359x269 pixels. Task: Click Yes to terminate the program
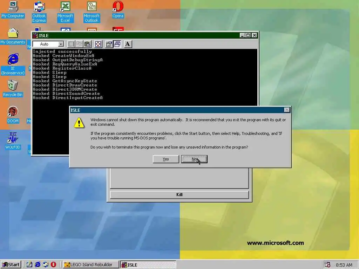point(166,159)
